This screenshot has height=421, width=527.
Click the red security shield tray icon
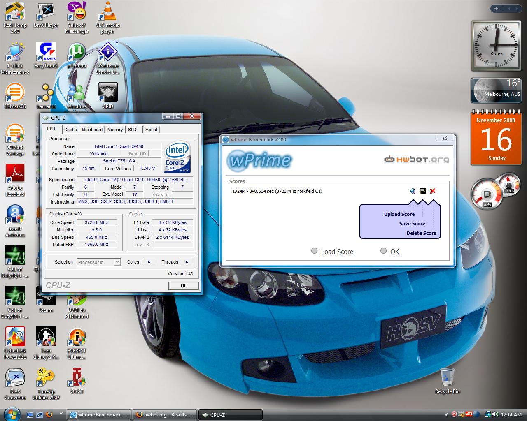pos(454,414)
